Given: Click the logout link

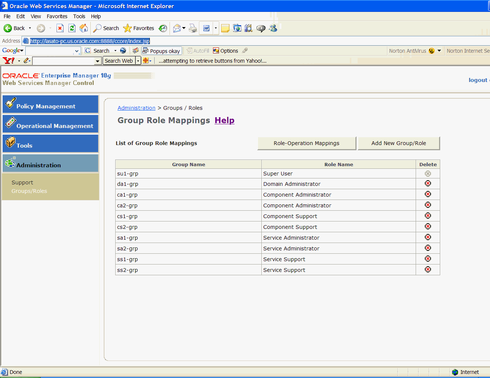Looking at the screenshot, I should [x=478, y=80].
